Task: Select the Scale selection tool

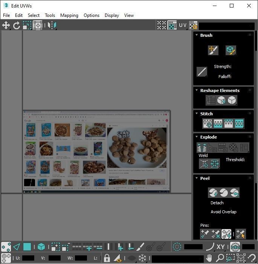Action: pos(27,25)
